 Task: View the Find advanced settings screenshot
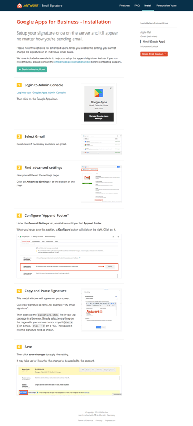click(101, 184)
